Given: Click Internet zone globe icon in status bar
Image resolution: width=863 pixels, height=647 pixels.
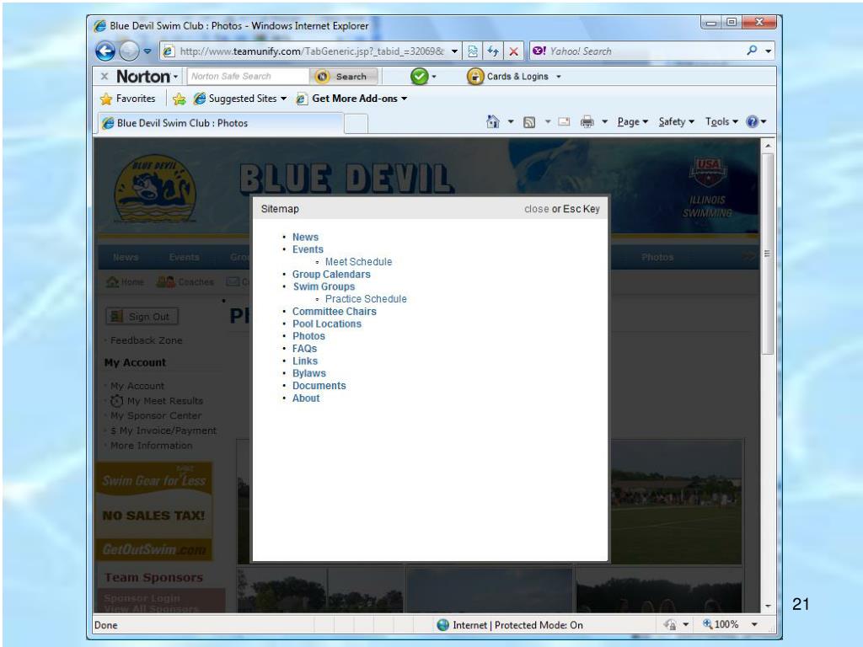Looking at the screenshot, I should [442, 625].
